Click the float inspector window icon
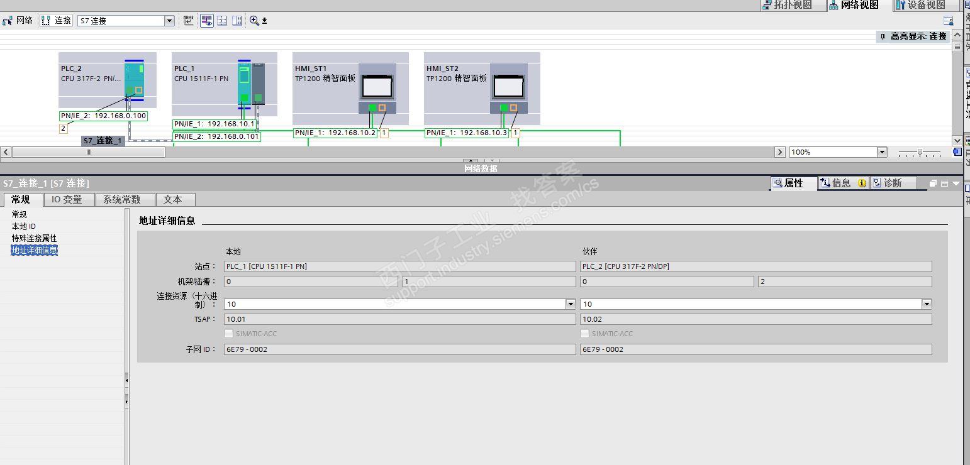Viewport: 970px width, 465px height. [934, 183]
